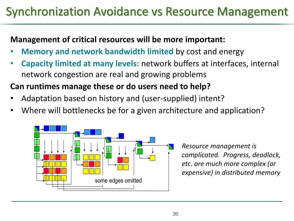The height and width of the screenshot is (221, 294).
Task: Select heading 'Management of critical resources will be more important:'
Action: coord(117,39)
